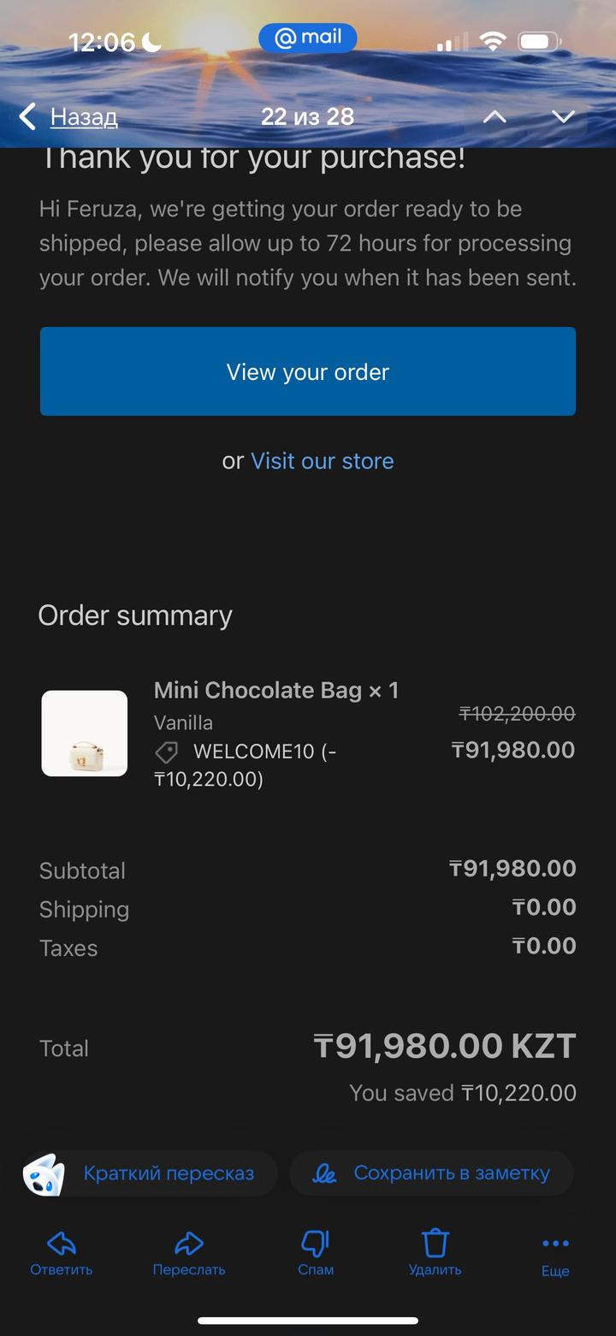Go to next email with down chevron
The image size is (616, 1336).
562,116
